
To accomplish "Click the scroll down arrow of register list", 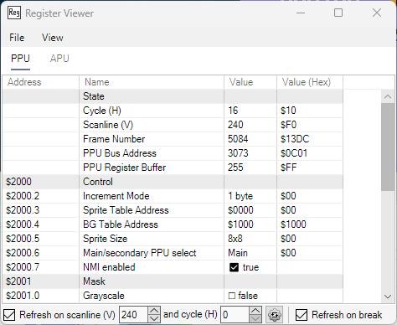I will click(388, 297).
